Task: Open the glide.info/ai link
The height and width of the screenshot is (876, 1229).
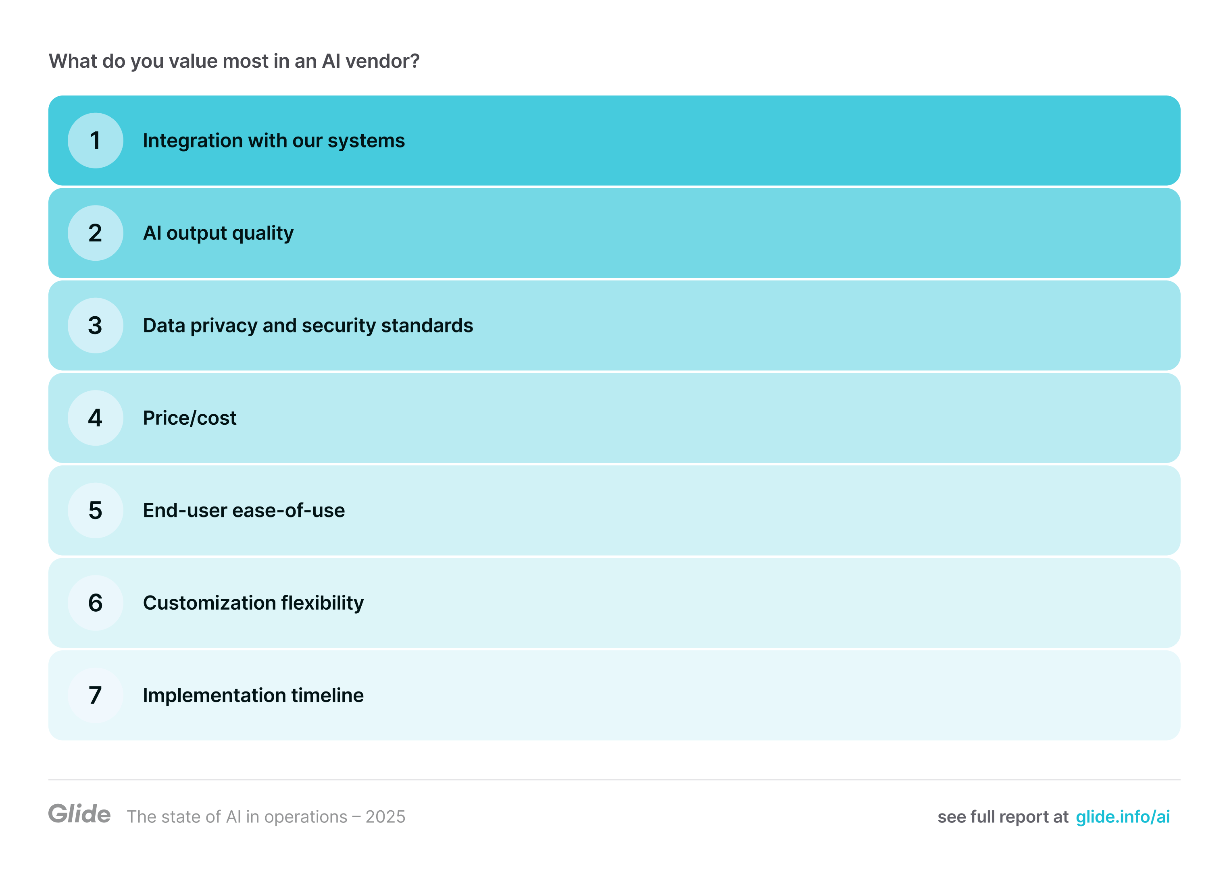Action: point(1122,817)
